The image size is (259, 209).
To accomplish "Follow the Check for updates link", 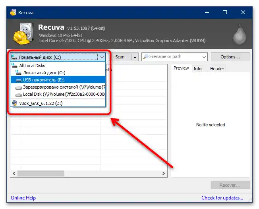I will coord(222,198).
